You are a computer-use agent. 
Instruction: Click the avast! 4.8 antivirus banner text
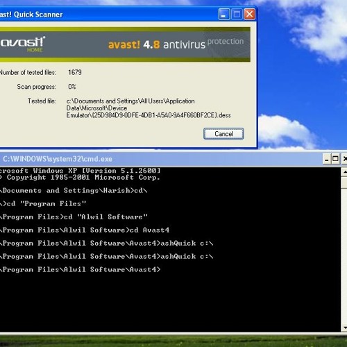(157, 44)
